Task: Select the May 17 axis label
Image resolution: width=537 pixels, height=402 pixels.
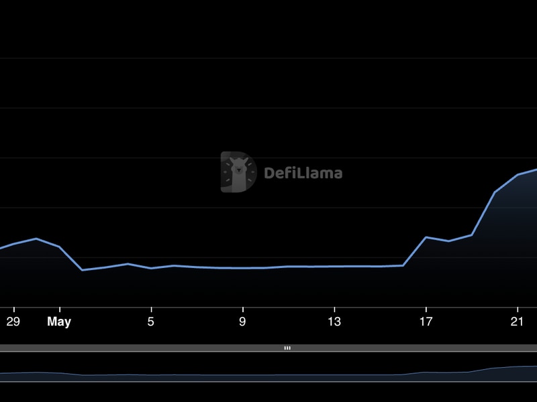Action: [425, 322]
